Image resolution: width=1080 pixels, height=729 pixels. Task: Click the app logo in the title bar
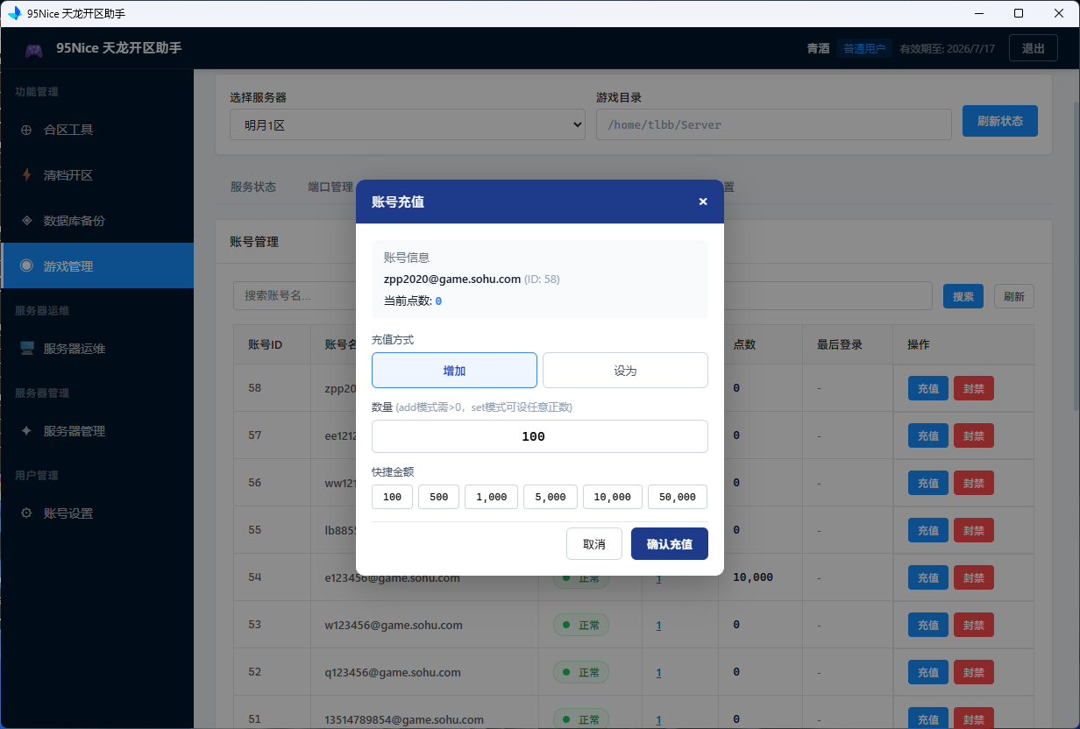point(14,13)
